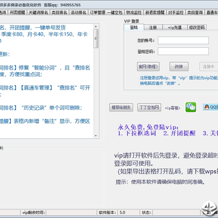Open the 关键词排名 tab
Viewport: 218px width, 218px height.
(x=38, y=13)
